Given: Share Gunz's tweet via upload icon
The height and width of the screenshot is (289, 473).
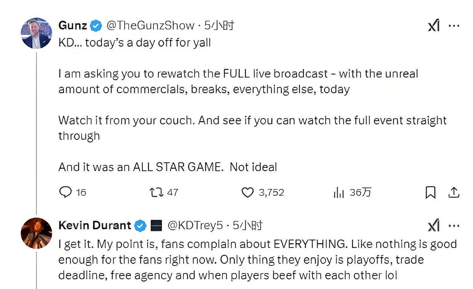Looking at the screenshot, I should 454,193.
